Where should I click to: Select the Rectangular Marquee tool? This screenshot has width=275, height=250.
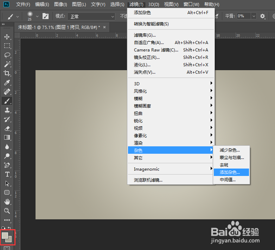tap(7, 46)
